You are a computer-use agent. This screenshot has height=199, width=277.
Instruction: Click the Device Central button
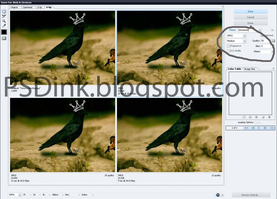coord(251,195)
